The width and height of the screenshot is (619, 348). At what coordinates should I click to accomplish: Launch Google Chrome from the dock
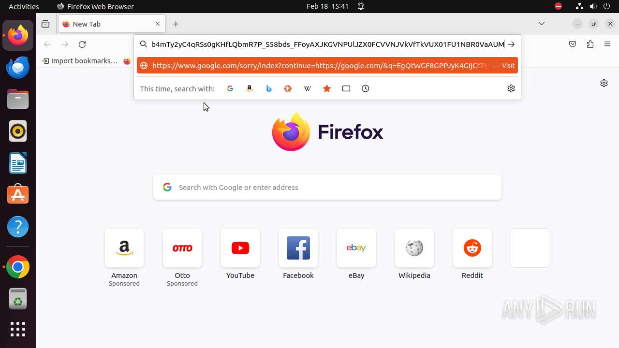click(x=18, y=267)
